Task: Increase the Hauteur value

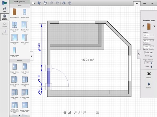Action: pos(153,41)
